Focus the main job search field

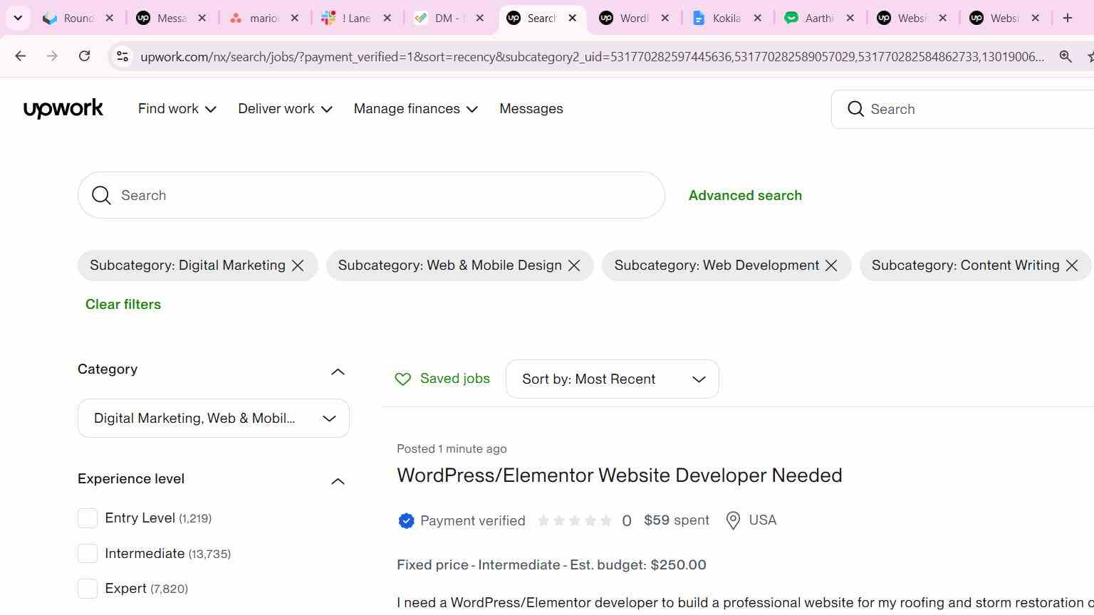pos(371,195)
